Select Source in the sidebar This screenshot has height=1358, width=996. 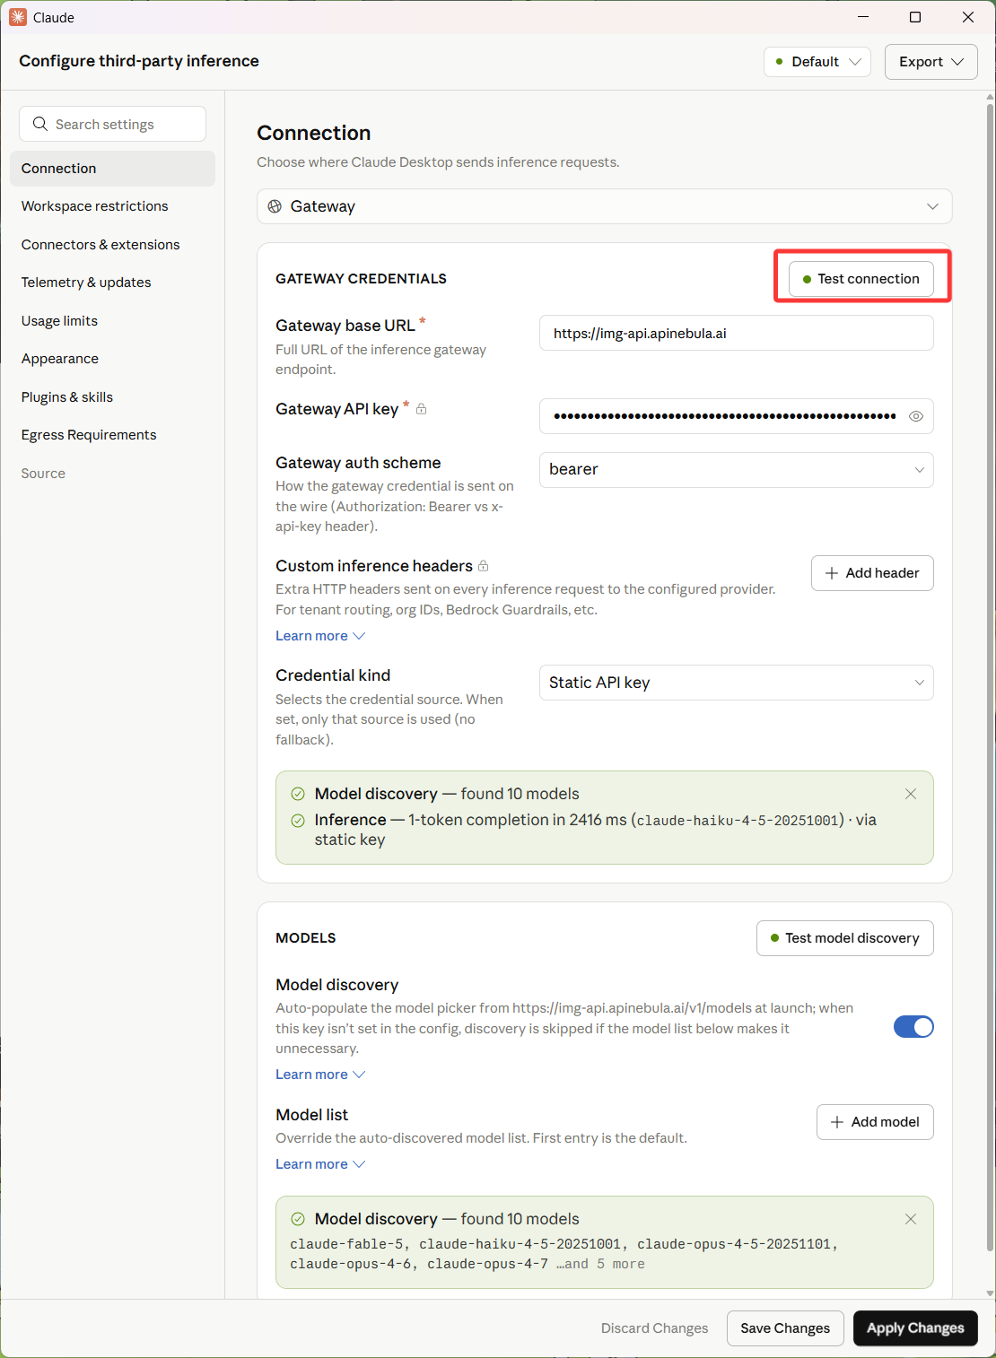(x=113, y=474)
